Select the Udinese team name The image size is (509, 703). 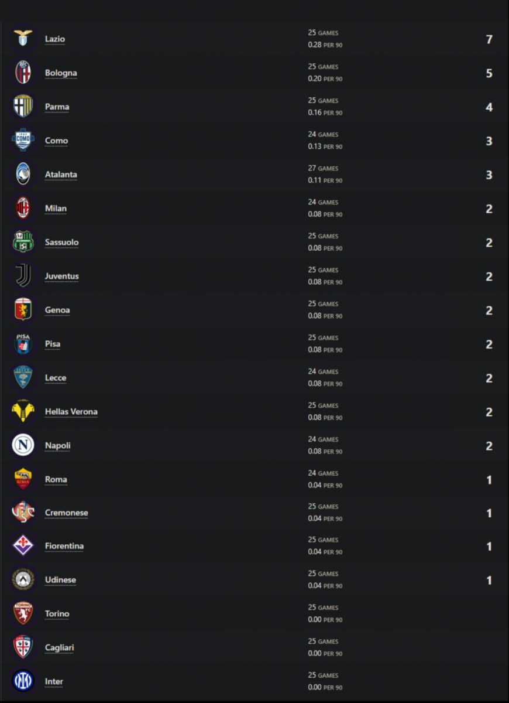click(60, 580)
